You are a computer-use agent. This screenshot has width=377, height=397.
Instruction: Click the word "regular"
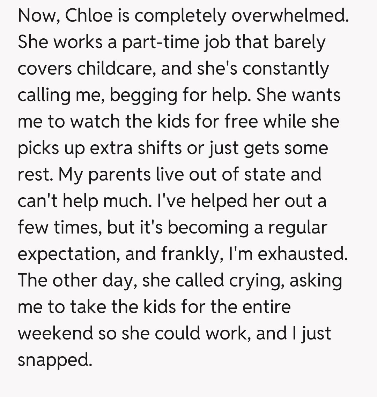click(298, 227)
